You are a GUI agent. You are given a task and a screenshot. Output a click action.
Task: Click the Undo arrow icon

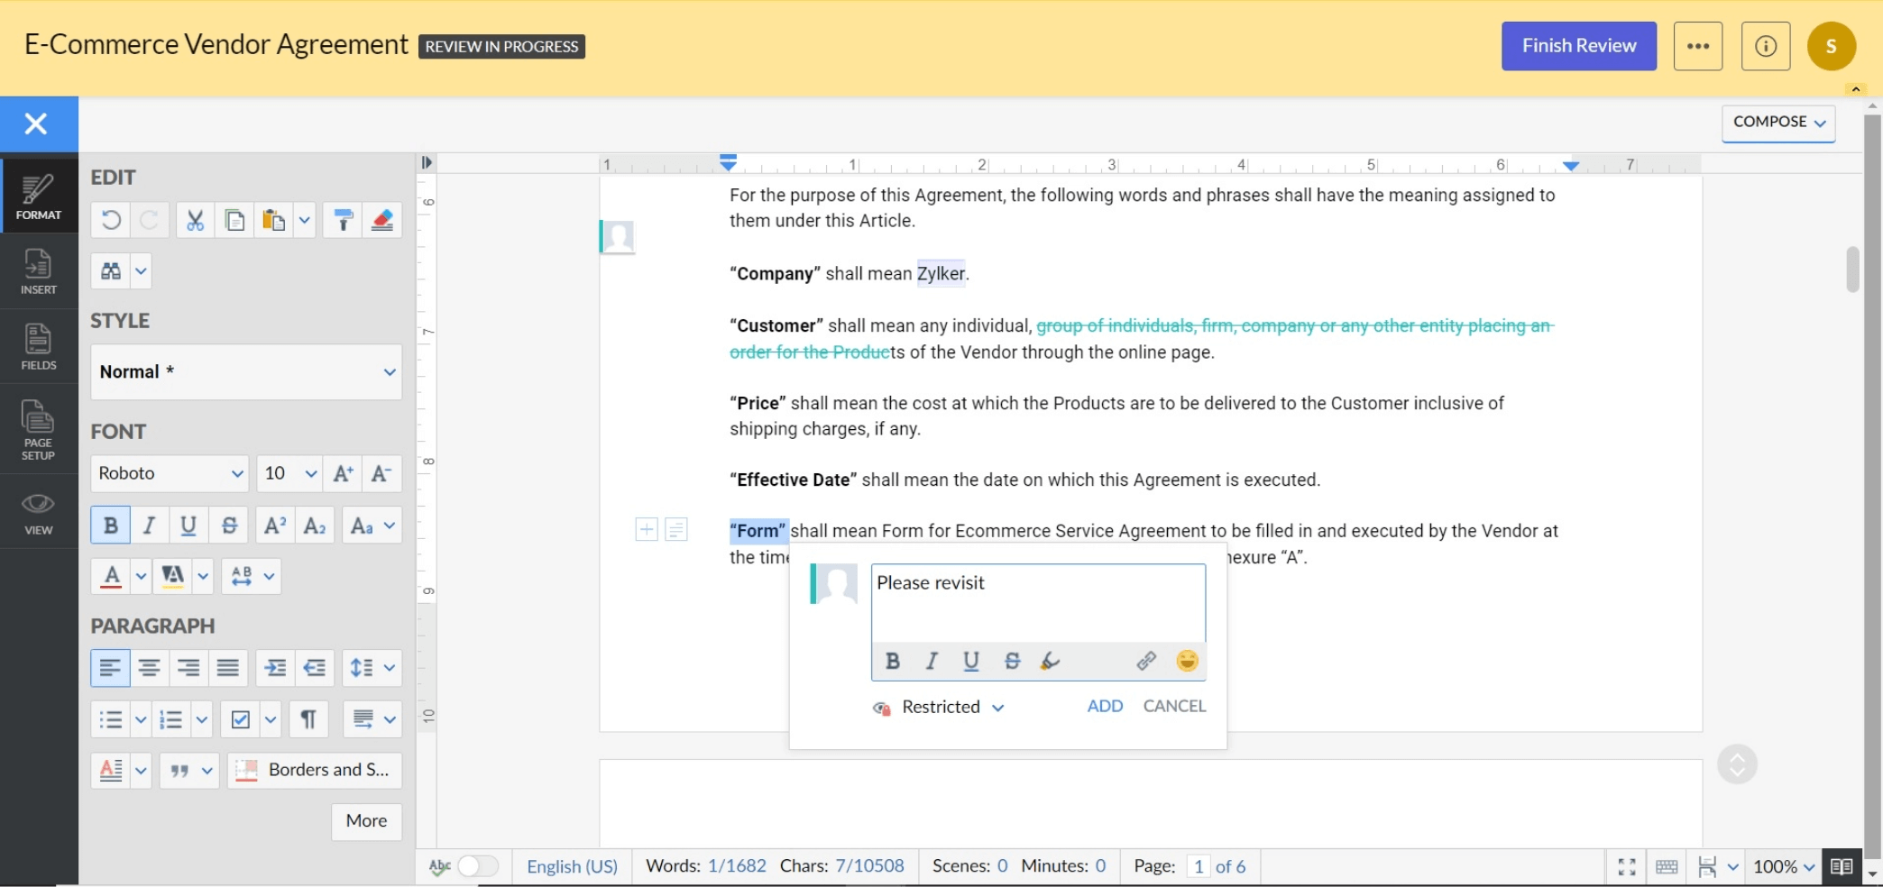[x=111, y=220]
